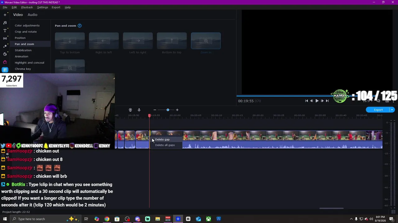398x223 pixels.
Task: Open the Playback menu
Action: coord(27,7)
